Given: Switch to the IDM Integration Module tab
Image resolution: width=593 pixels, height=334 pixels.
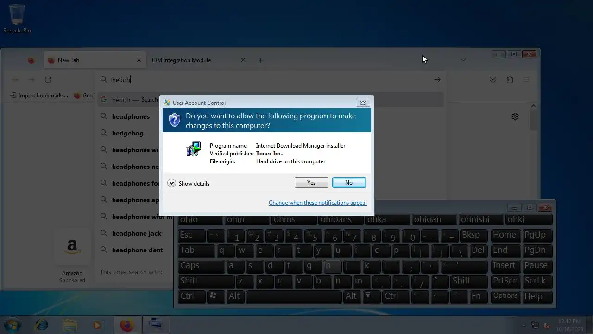Looking at the screenshot, I should [199, 60].
